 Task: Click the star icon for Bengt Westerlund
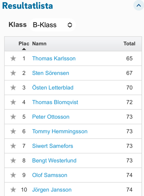pyautogui.click(x=13, y=160)
